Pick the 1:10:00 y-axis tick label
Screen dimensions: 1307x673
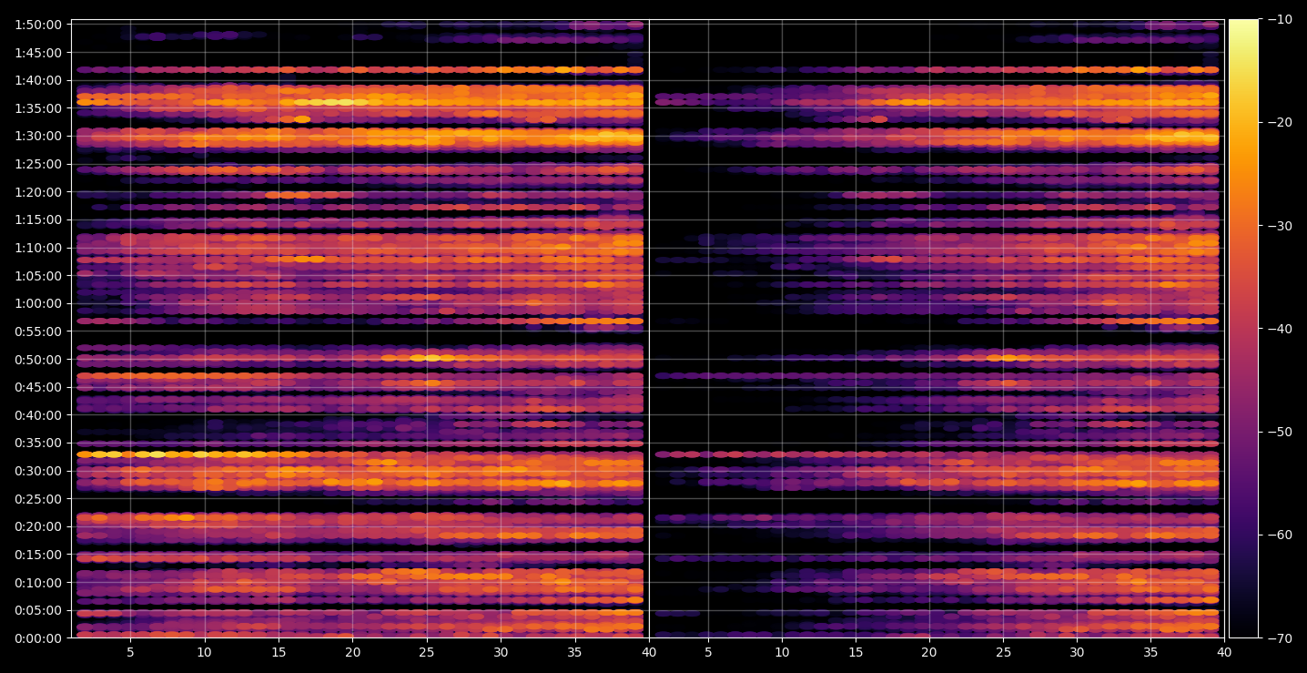click(x=38, y=248)
